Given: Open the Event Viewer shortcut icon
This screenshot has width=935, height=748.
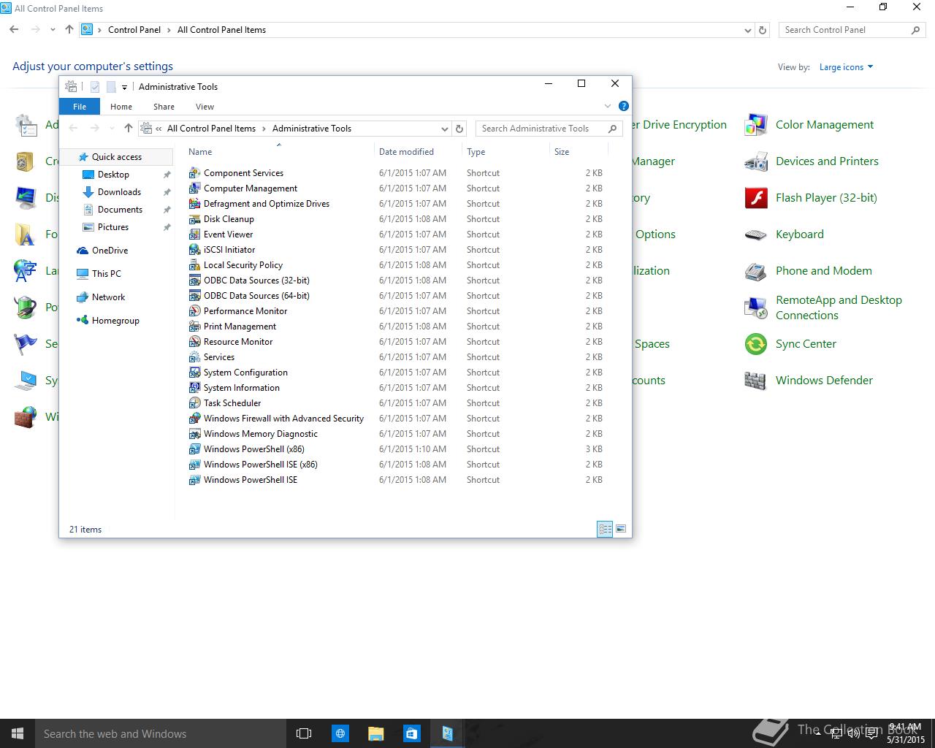Looking at the screenshot, I should 194,234.
